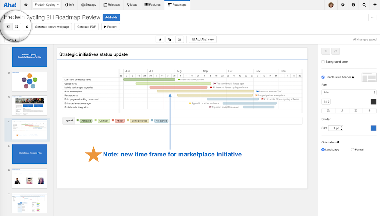The height and width of the screenshot is (216, 380).
Task: Insert a text box with the A tool
Action: 160,39
